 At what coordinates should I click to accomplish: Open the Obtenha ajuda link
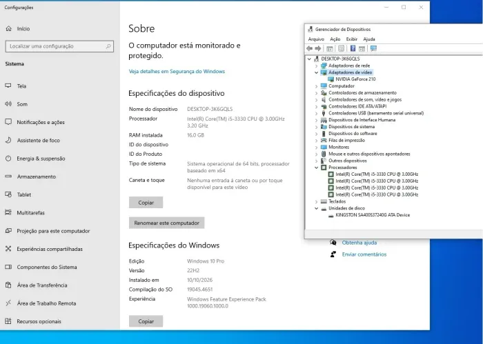[359, 243]
